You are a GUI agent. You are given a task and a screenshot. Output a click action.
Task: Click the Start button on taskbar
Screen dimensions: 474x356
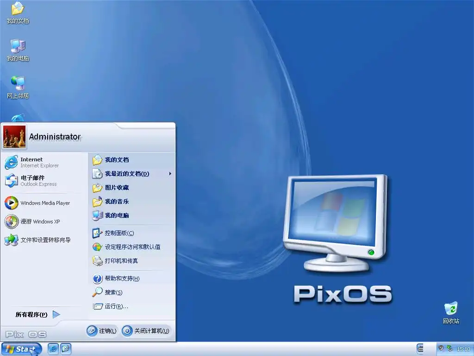pyautogui.click(x=21, y=349)
